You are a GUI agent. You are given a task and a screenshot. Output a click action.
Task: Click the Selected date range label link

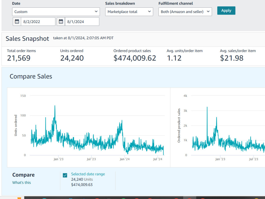[88, 174]
